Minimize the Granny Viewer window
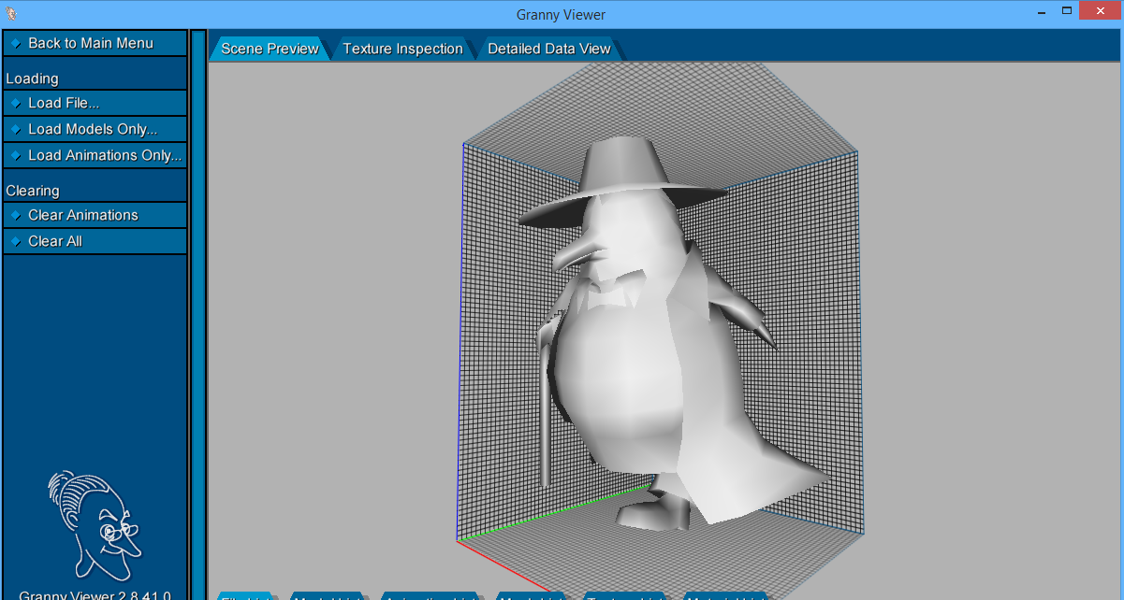Viewport: 1124px width, 600px height. [1043, 12]
